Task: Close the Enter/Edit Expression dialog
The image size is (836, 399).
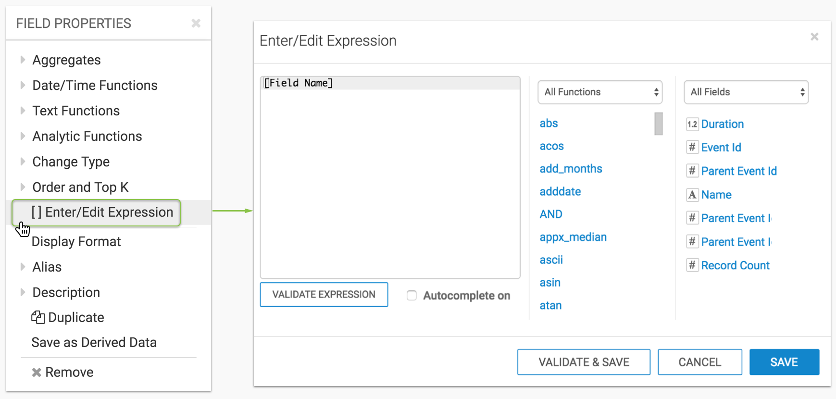Action: pyautogui.click(x=814, y=37)
